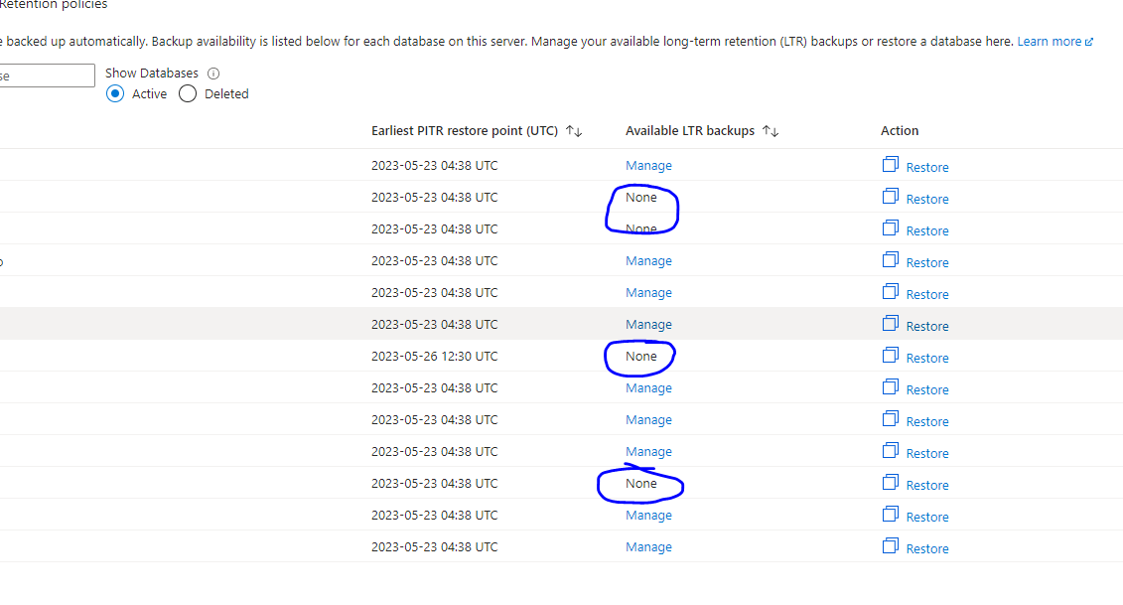The height and width of the screenshot is (605, 1123).
Task: Select the Active databases radio button
Action: click(114, 94)
